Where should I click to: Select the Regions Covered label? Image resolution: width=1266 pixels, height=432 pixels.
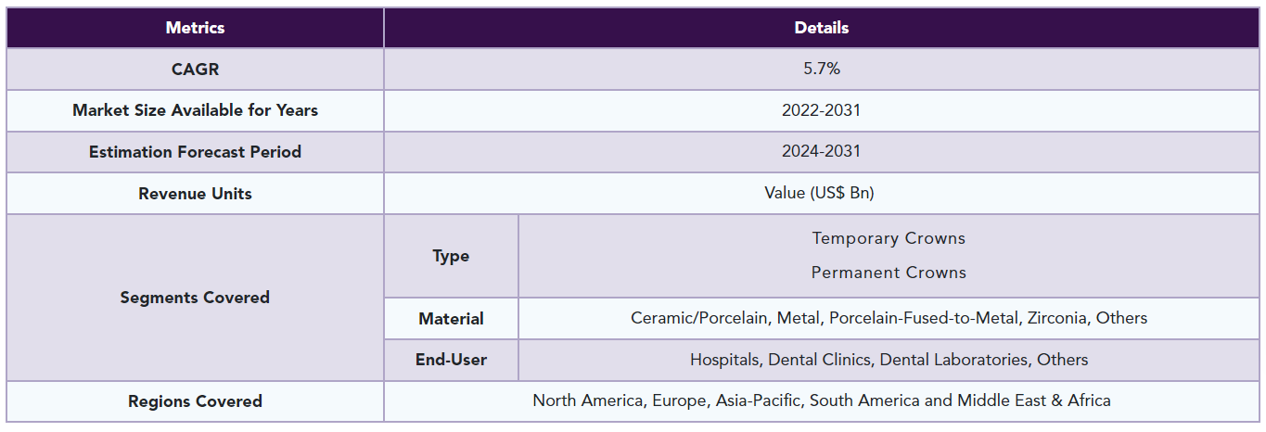pyautogui.click(x=195, y=401)
